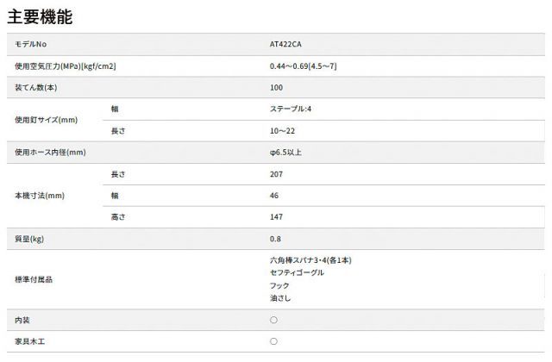Click the 標準付属品 label

[x=34, y=279]
